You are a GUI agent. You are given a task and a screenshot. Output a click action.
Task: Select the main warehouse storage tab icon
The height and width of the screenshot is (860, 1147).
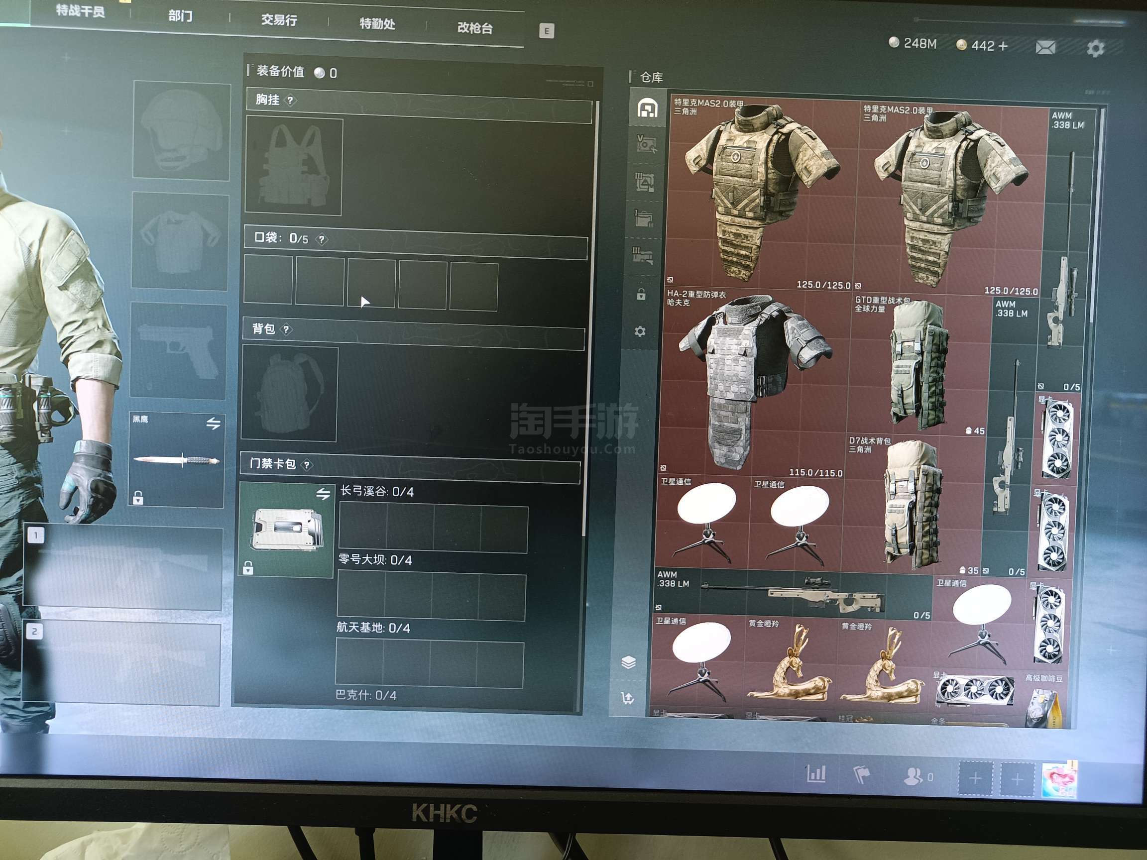click(x=647, y=109)
